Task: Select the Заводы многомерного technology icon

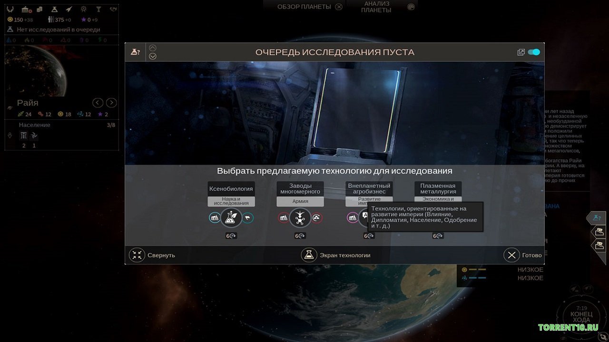Action: [x=300, y=218]
